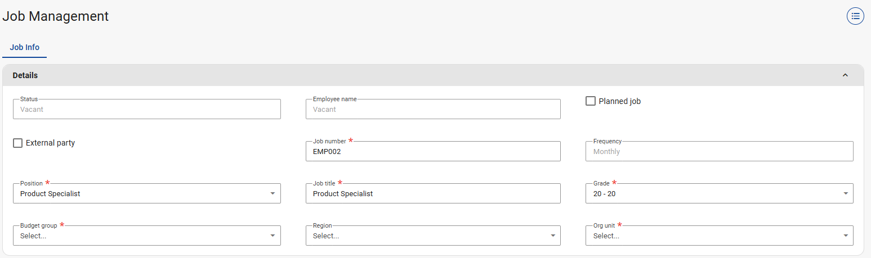Image resolution: width=871 pixels, height=258 pixels.
Task: Click the Grade dropdown arrow icon
Action: (845, 193)
